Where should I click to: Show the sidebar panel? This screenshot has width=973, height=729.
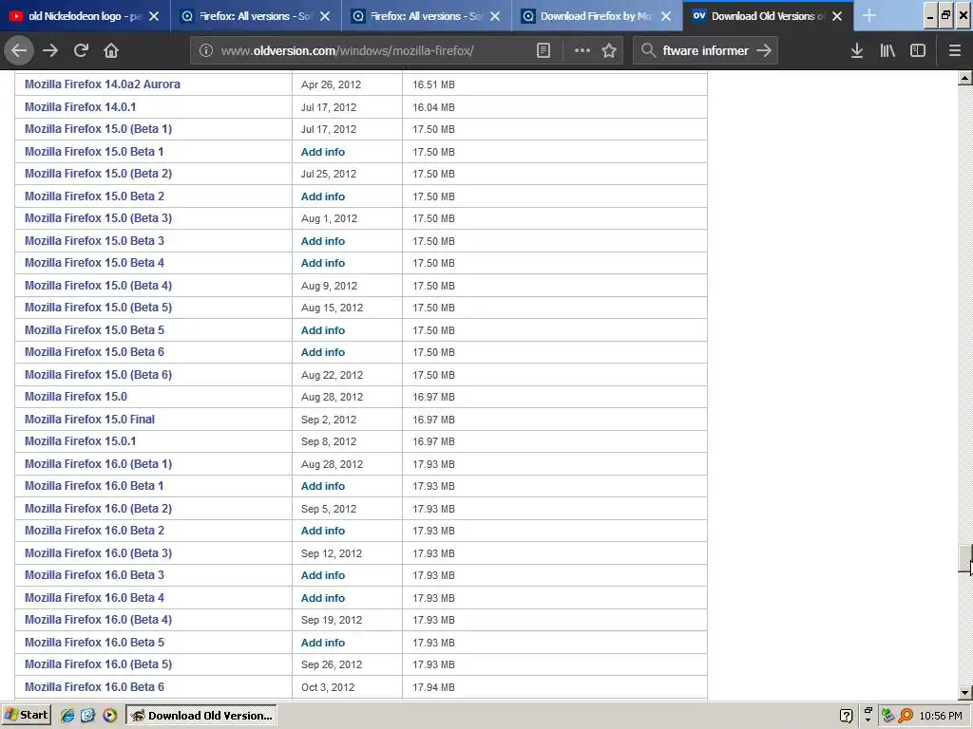tap(918, 50)
